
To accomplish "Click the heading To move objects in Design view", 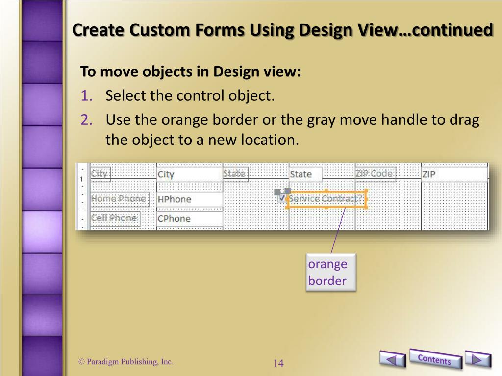I will [x=191, y=71].
